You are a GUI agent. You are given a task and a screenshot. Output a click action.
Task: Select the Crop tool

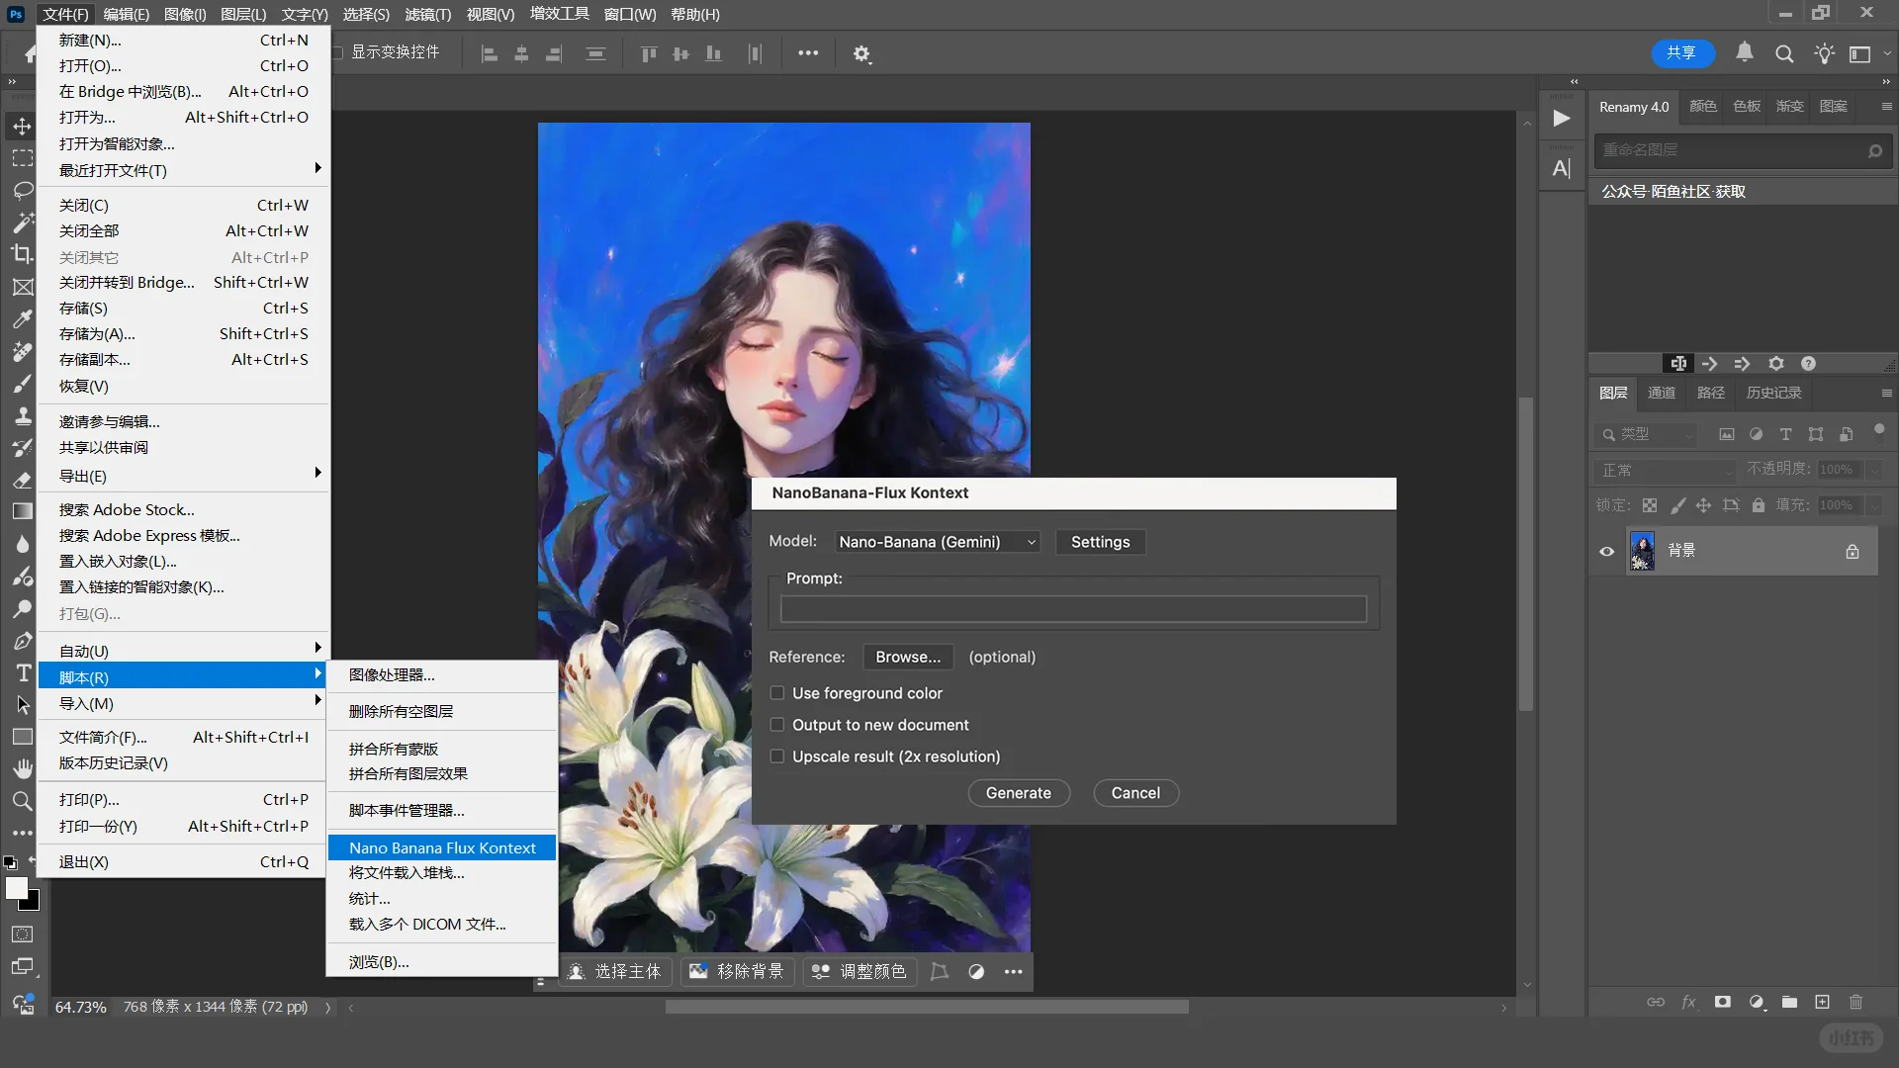pos(22,254)
